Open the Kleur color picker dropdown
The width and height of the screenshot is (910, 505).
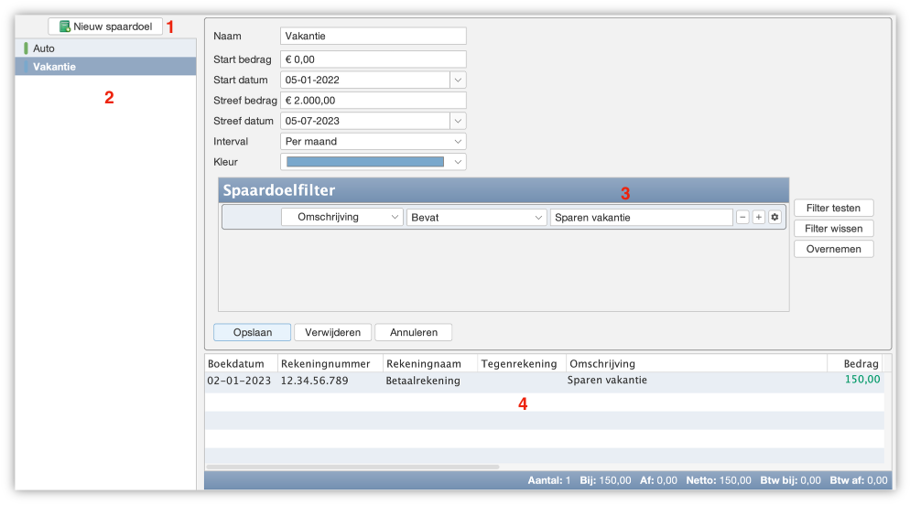(373, 162)
